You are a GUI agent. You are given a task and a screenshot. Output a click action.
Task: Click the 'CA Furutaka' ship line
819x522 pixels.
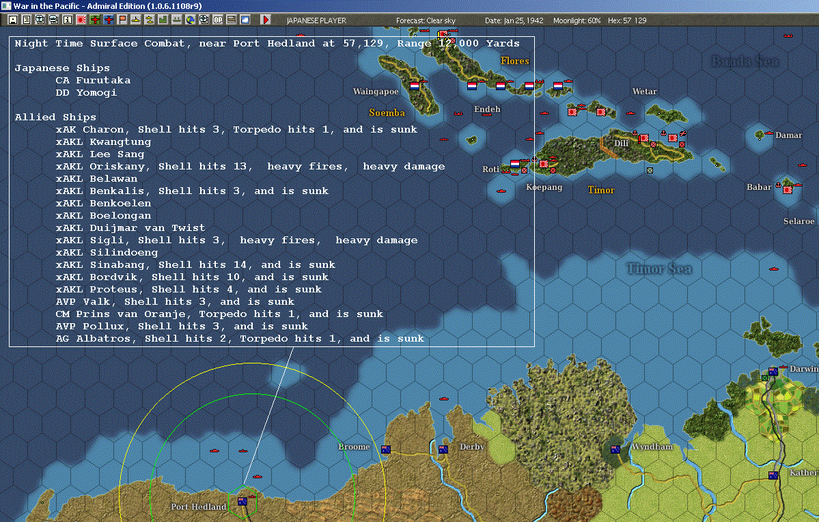(x=93, y=80)
